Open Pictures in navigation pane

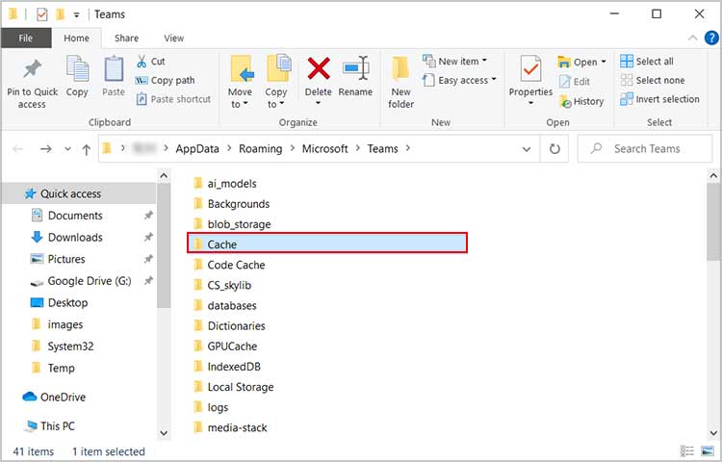click(x=66, y=259)
